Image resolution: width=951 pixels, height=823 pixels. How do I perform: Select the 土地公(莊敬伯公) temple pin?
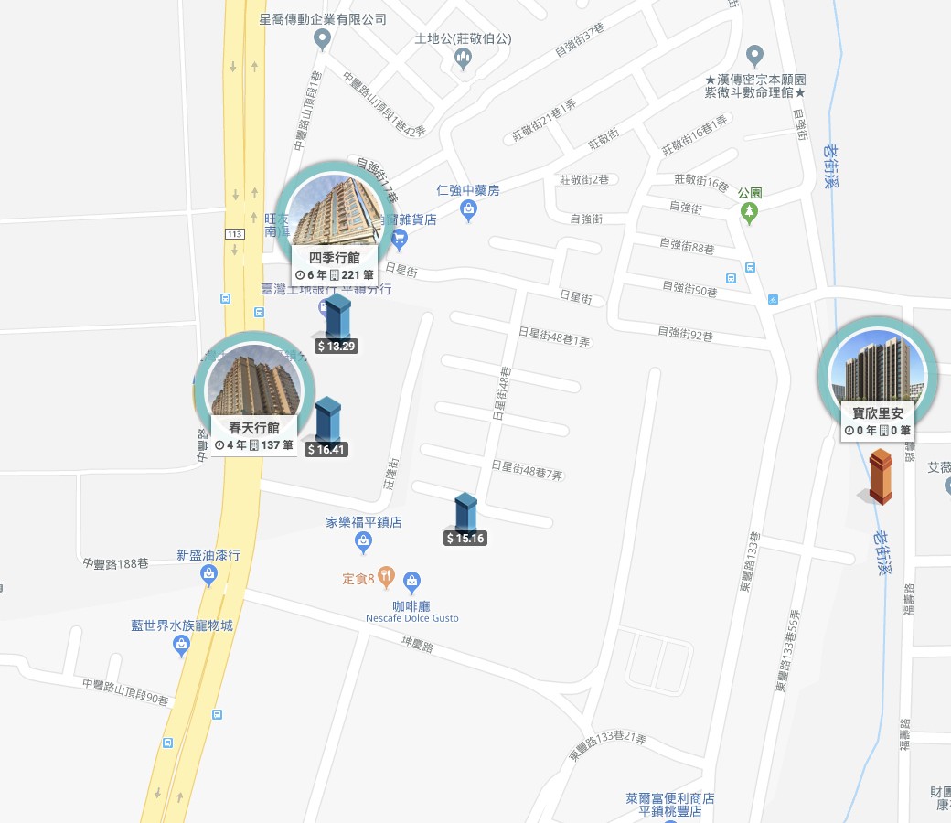[x=463, y=59]
